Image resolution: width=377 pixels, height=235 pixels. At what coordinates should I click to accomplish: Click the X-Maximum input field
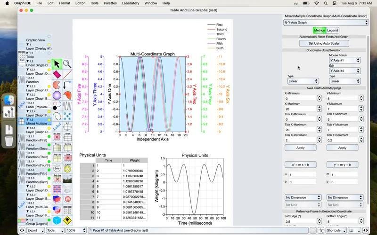(x=300, y=109)
